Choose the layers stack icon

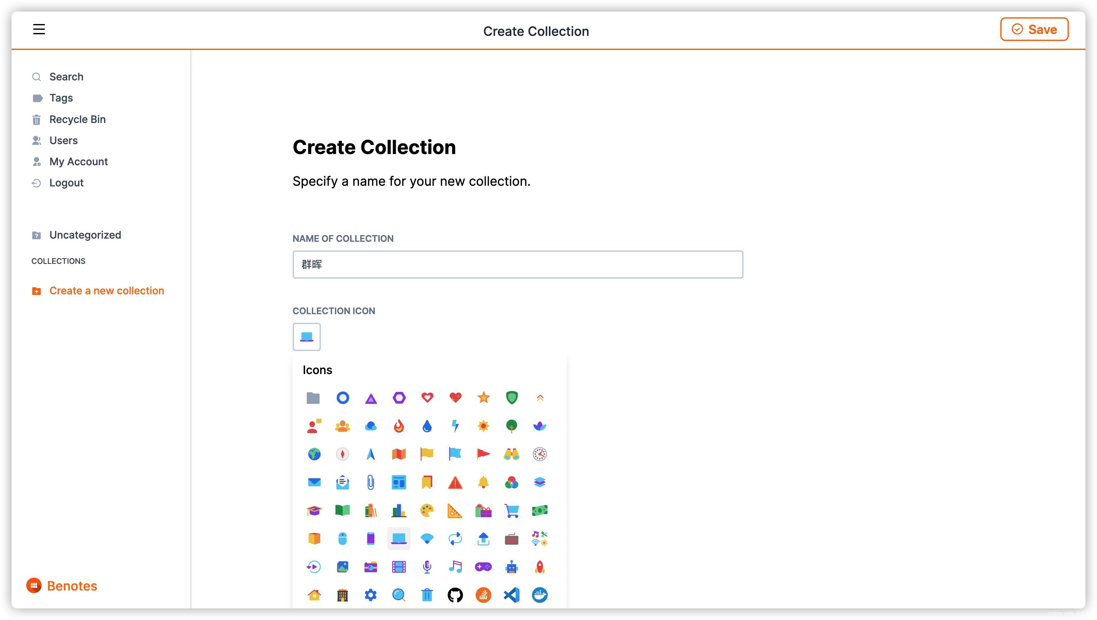pos(540,482)
